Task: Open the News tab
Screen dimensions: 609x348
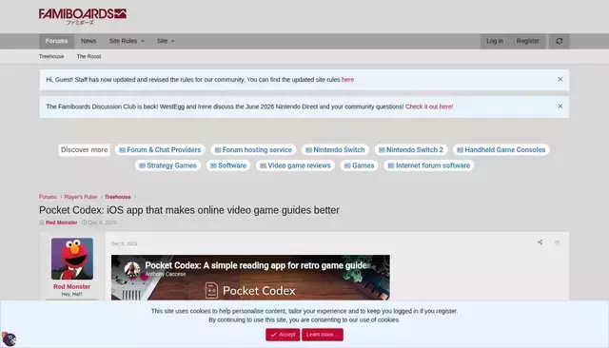Action: [88, 41]
